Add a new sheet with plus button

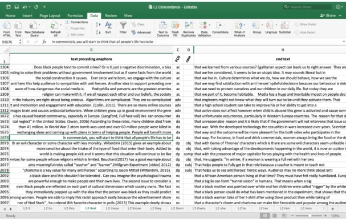click(332, 208)
